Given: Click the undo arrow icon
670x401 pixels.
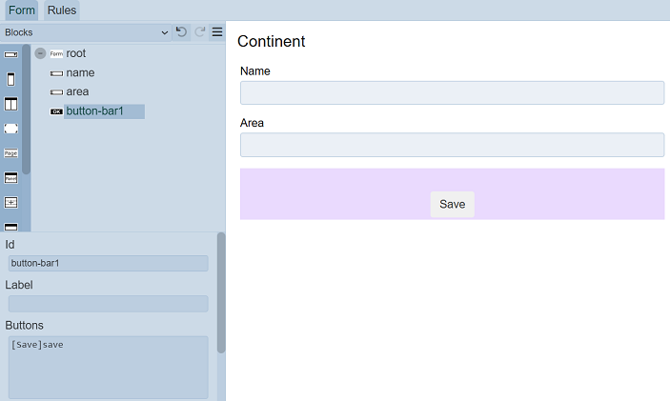Looking at the screenshot, I should click(181, 32).
